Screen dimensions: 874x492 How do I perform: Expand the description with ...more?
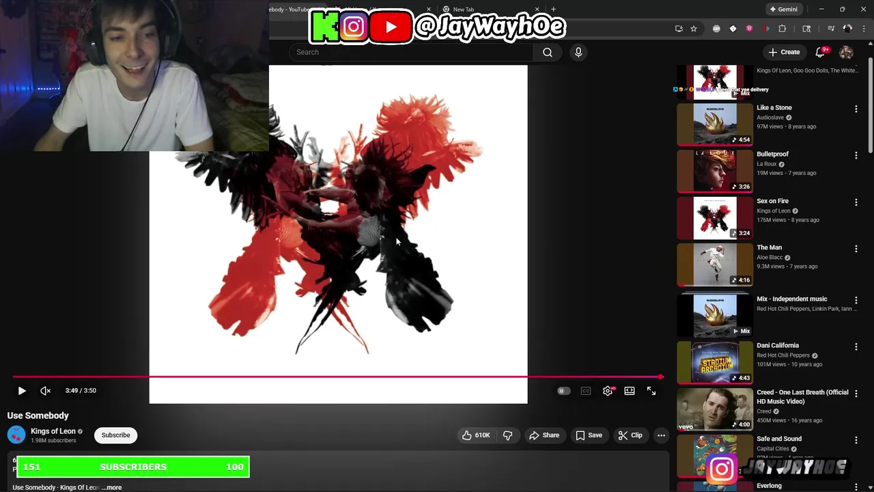tap(112, 487)
